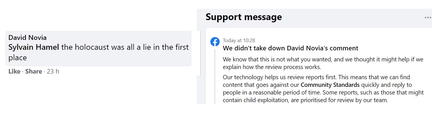432x114 pixels.
Task: Like David Novia's comment
Action: pyautogui.click(x=14, y=72)
